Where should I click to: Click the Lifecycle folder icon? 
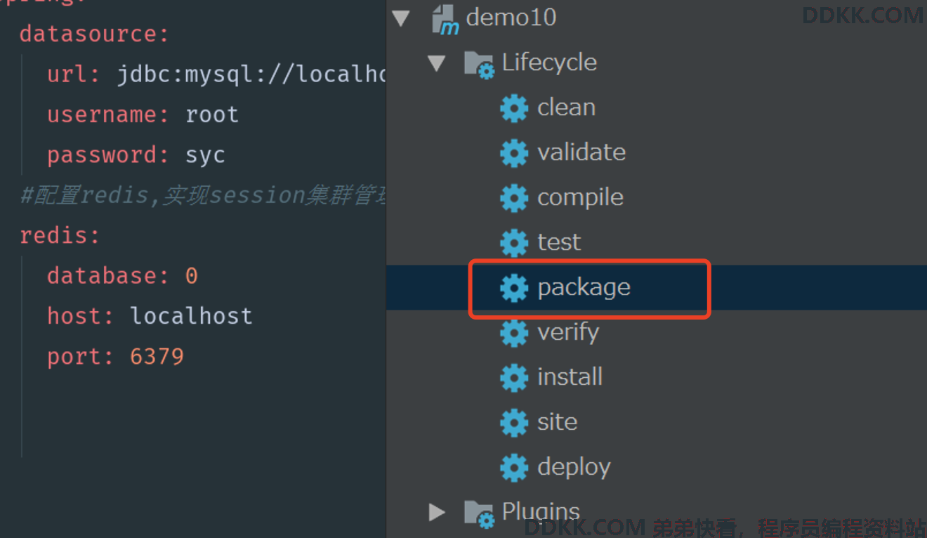pos(480,65)
